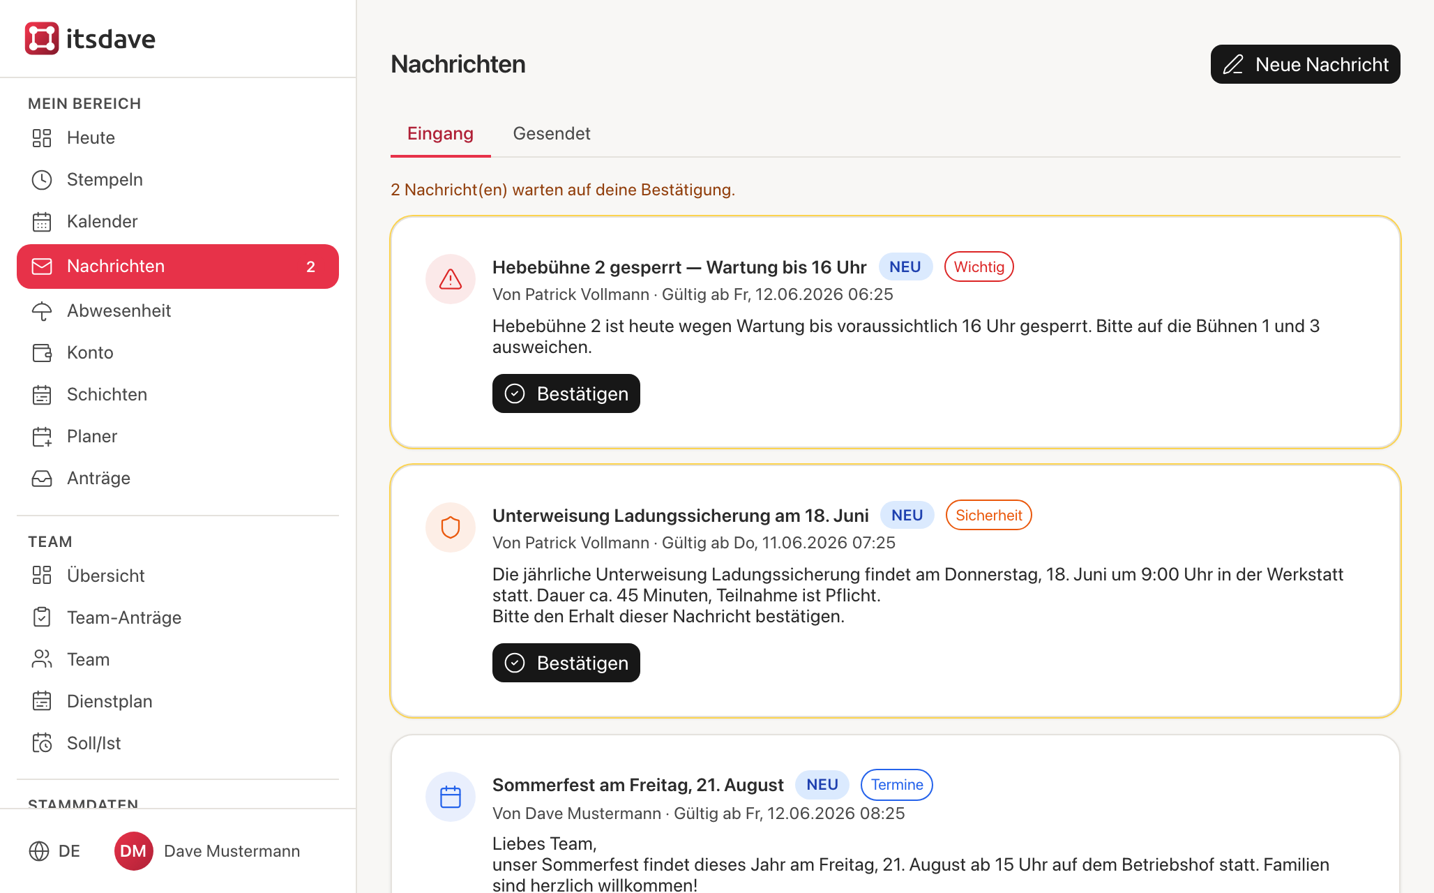Click NEU badge on Hebebühne message

[905, 267]
